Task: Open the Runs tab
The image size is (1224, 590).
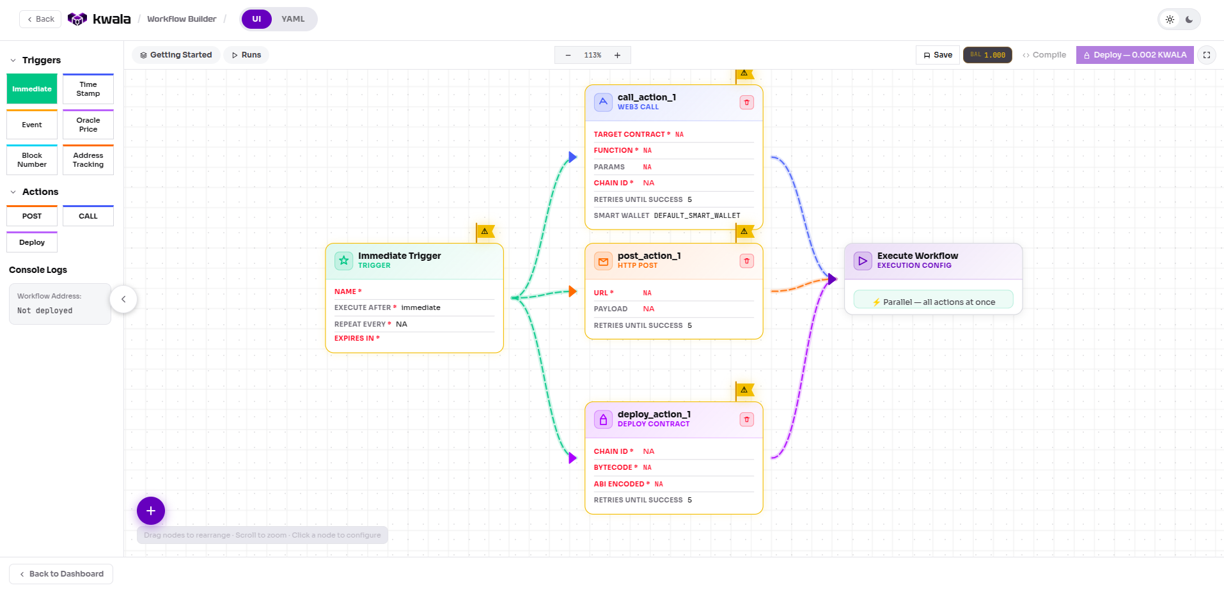Action: coord(246,55)
